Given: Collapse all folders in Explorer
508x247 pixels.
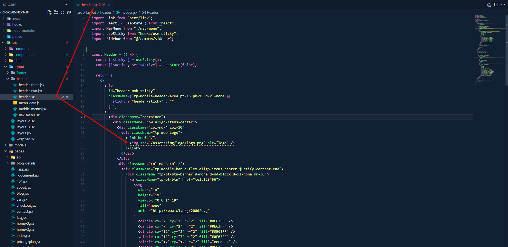Looking at the screenshot, I should coord(69,12).
